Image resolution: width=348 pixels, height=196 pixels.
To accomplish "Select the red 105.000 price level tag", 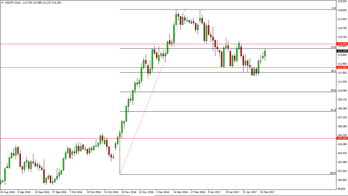I will point(341,138).
